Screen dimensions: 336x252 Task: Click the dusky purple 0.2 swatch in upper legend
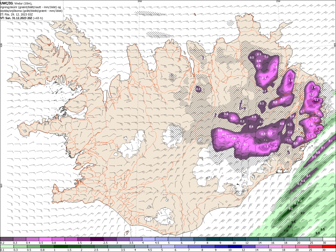tap(7, 239)
